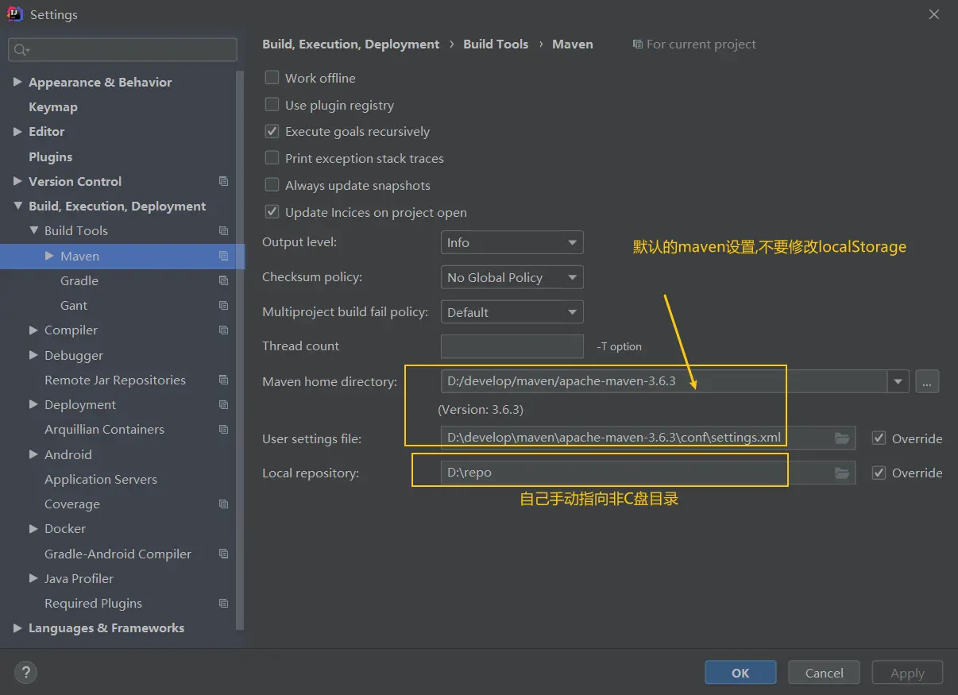Image resolution: width=958 pixels, height=695 pixels.
Task: Confirm settings with OK button
Action: [x=740, y=672]
